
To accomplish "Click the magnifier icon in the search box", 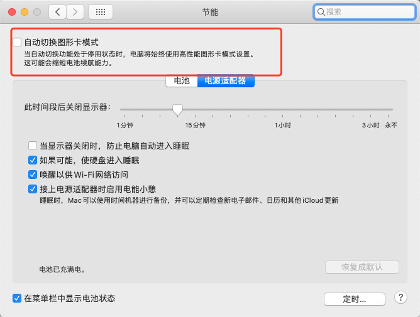I will coord(321,12).
